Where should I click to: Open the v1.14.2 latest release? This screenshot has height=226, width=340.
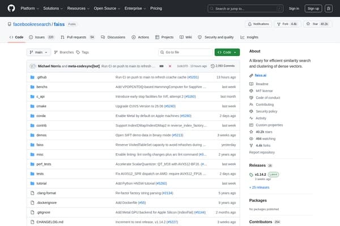[260, 175]
